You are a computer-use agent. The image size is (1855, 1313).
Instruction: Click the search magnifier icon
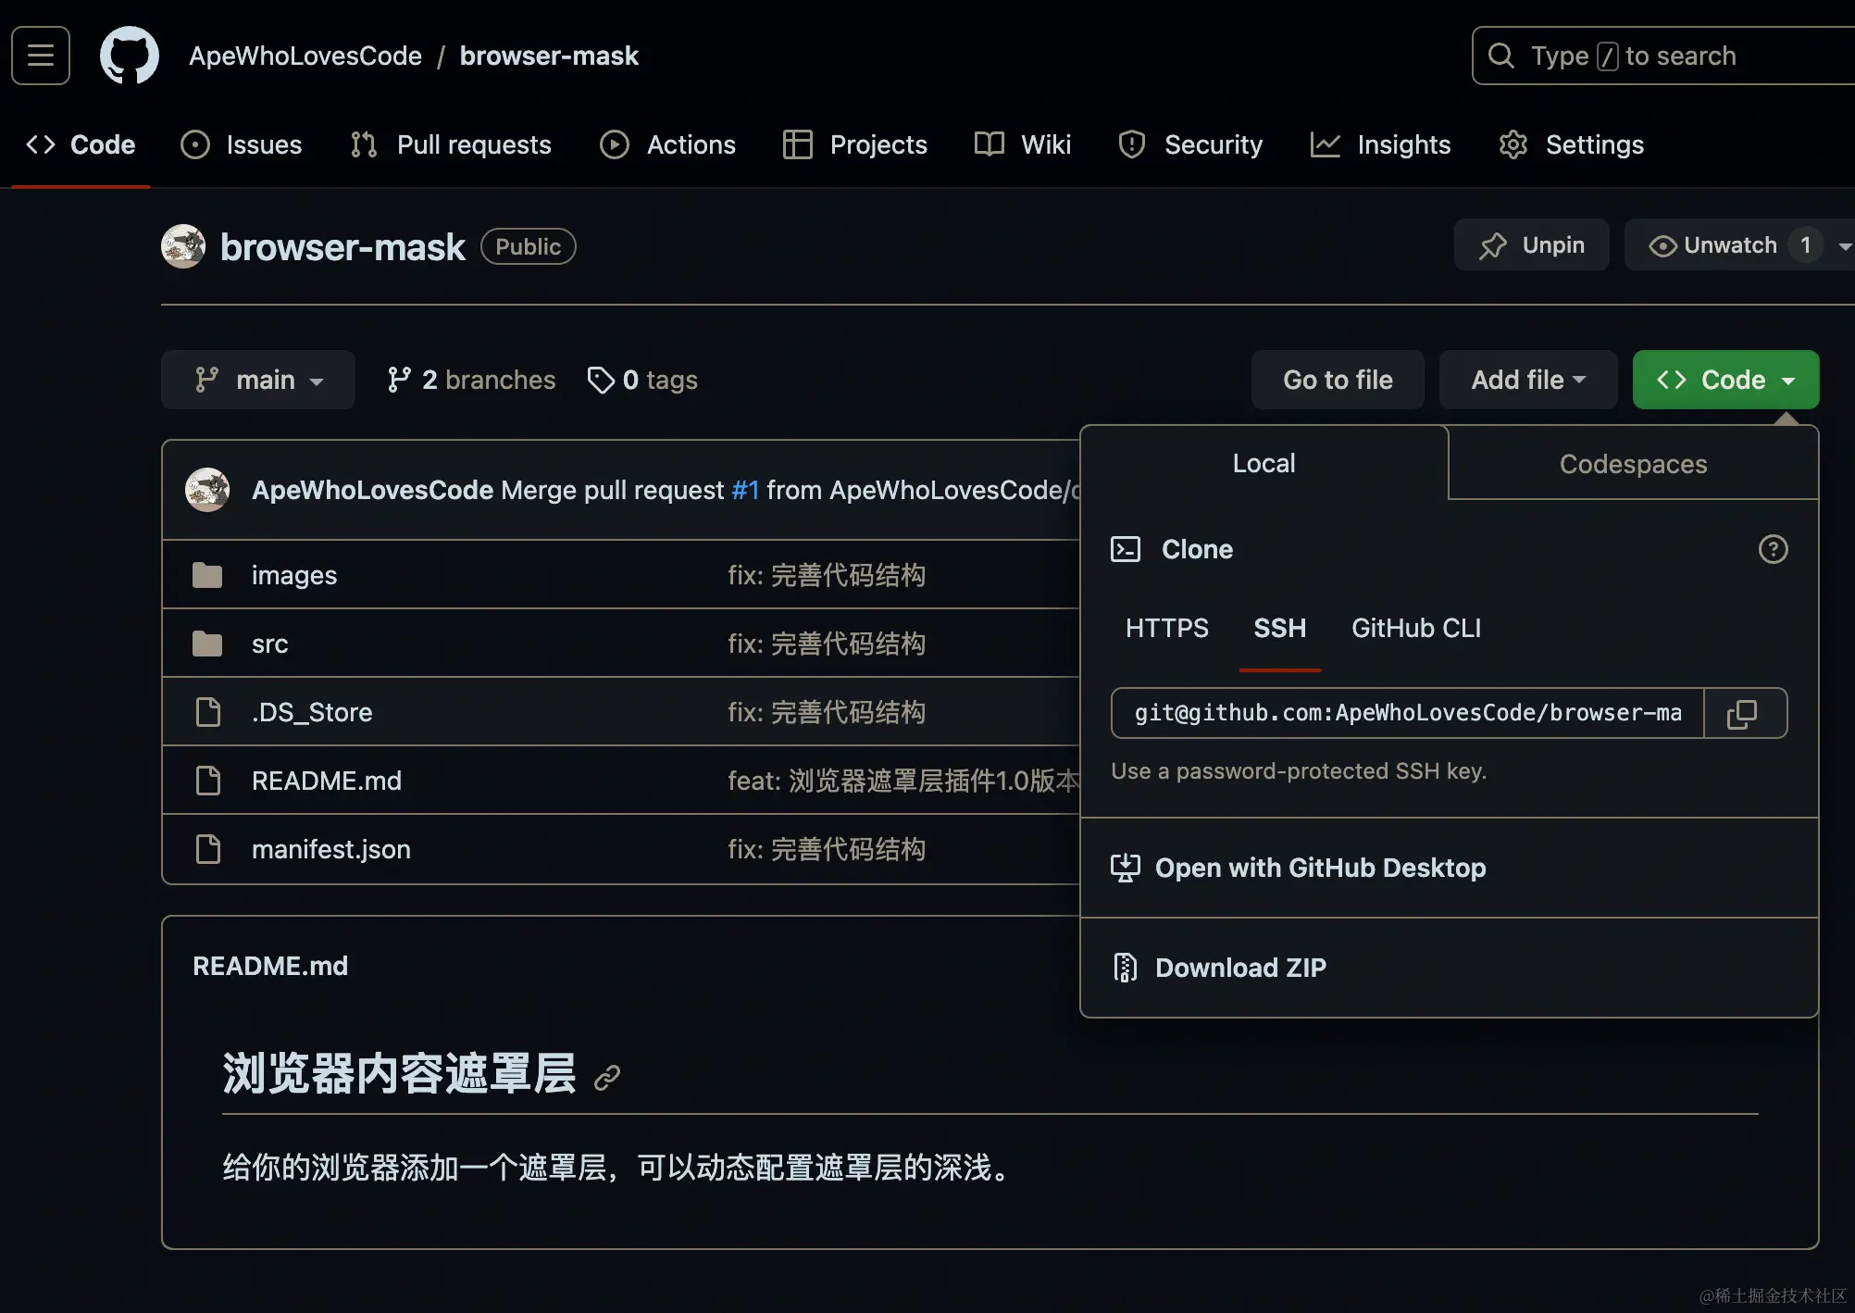1501,56
